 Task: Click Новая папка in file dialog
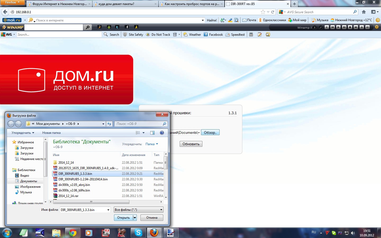tap(51, 133)
